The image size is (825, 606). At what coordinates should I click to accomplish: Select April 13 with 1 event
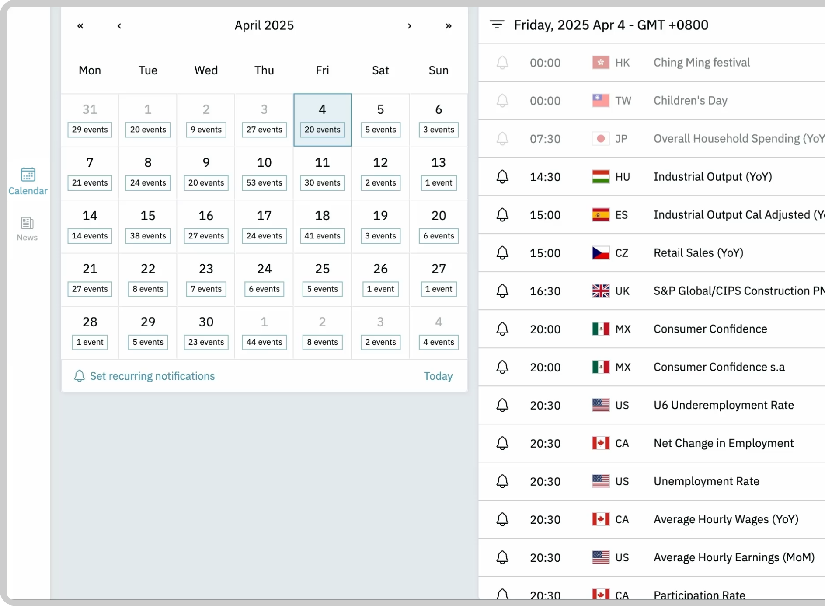(439, 173)
